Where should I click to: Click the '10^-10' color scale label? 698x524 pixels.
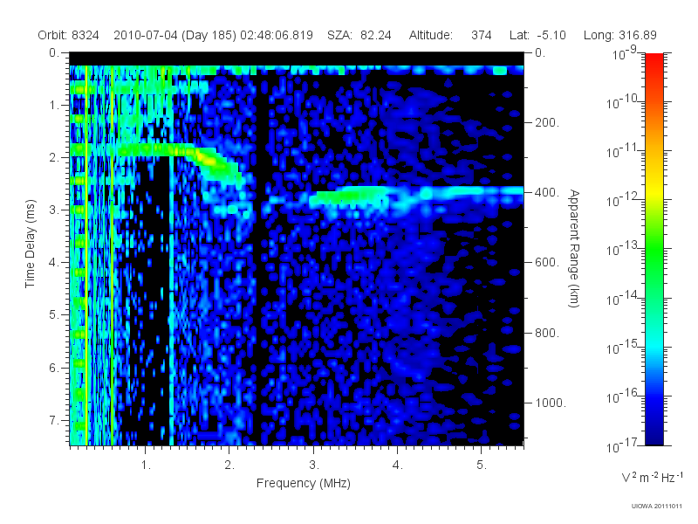(624, 101)
